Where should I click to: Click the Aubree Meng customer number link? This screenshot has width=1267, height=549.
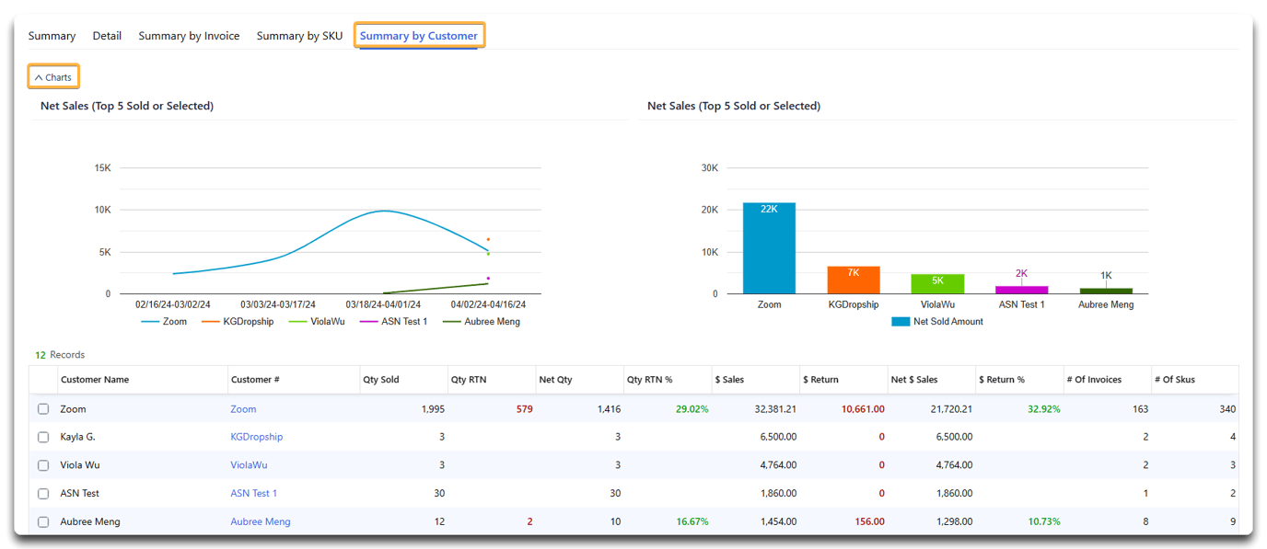pos(261,521)
